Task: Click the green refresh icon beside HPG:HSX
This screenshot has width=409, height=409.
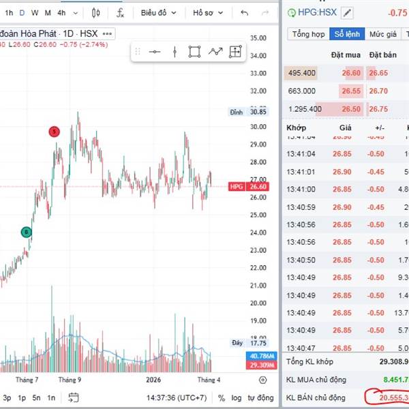Action: click(x=292, y=13)
